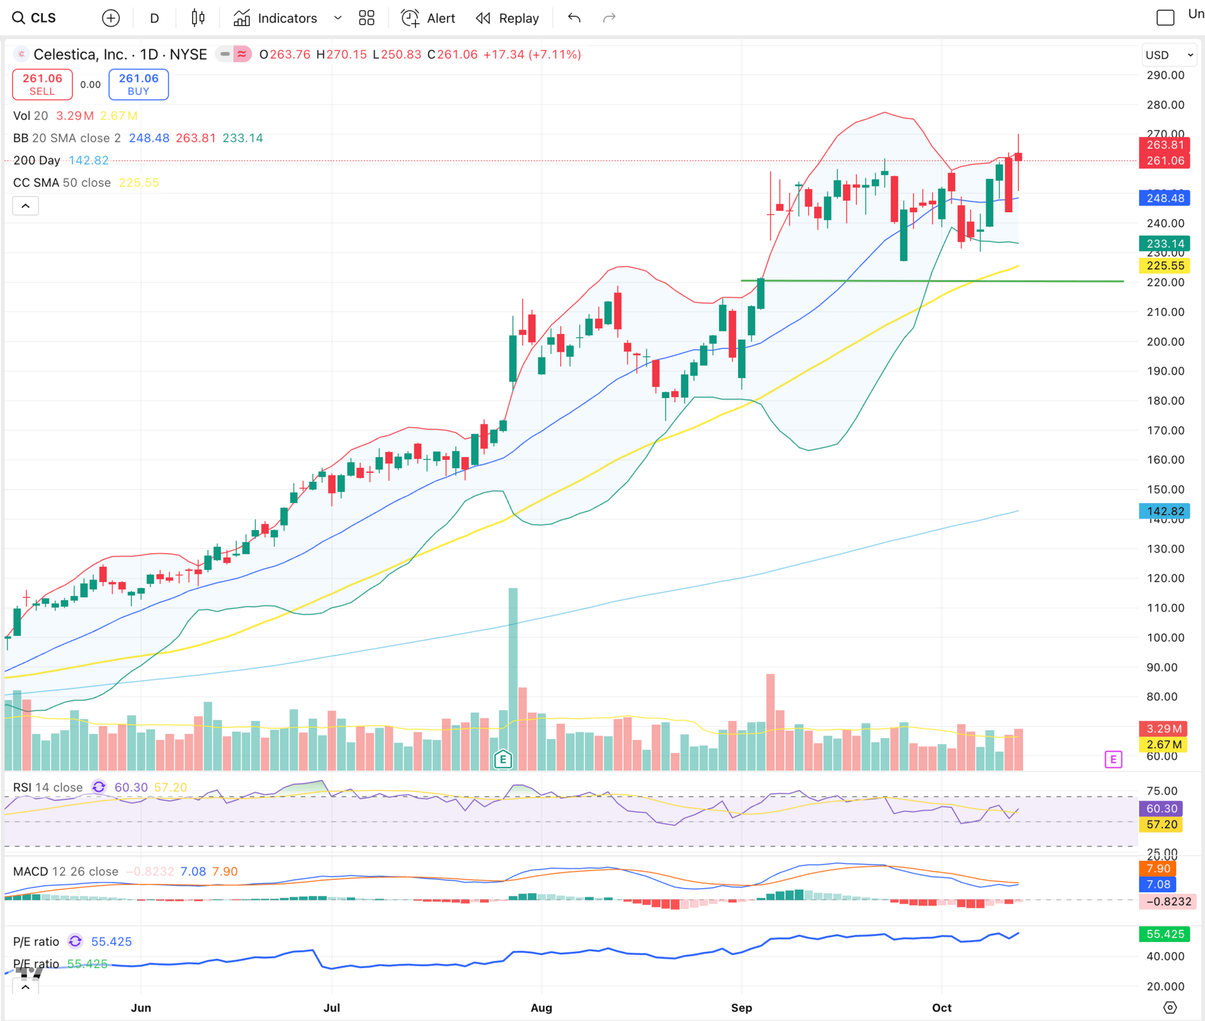The image size is (1205, 1021).
Task: Click the add symbol plus icon
Action: point(110,18)
